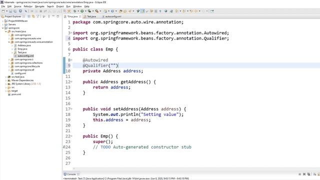Open the Source menu
This screenshot has width=320, height=180.
[17, 6]
